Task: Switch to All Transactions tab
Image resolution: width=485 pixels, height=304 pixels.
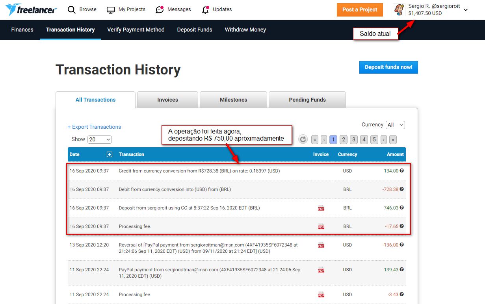Action: 95,100
